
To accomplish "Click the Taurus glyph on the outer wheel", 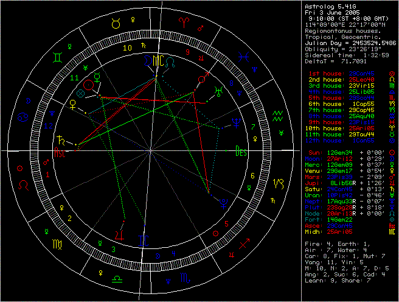I will tap(116, 25).
